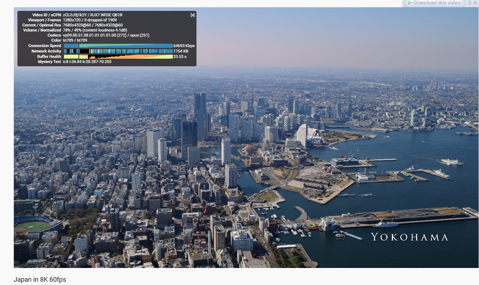Click the Connection Speed graph
The height and width of the screenshot is (285, 479).
[118, 46]
